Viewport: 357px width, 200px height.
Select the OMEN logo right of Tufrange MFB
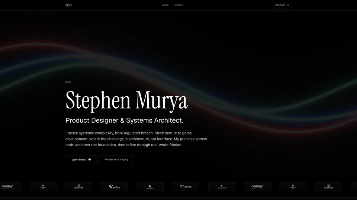pyautogui.click(x=257, y=187)
